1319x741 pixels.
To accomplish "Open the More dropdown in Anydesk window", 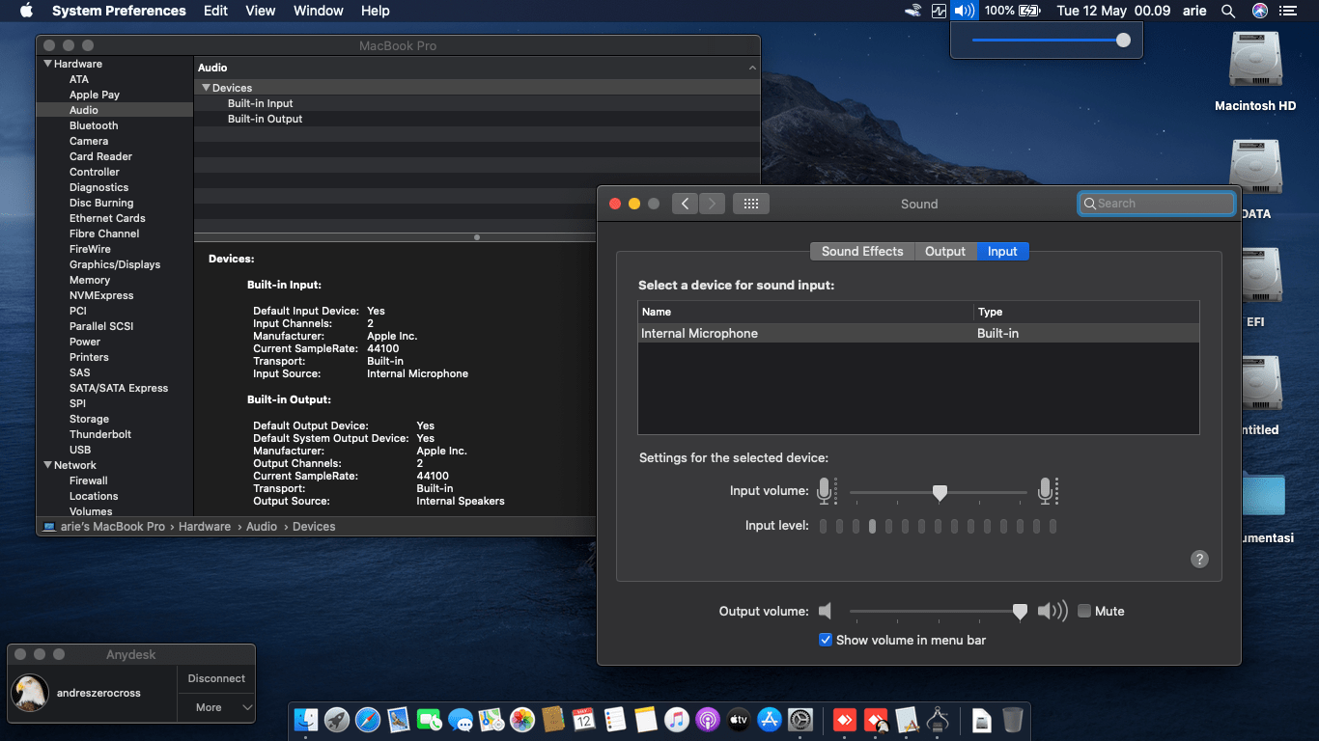I will coord(216,707).
